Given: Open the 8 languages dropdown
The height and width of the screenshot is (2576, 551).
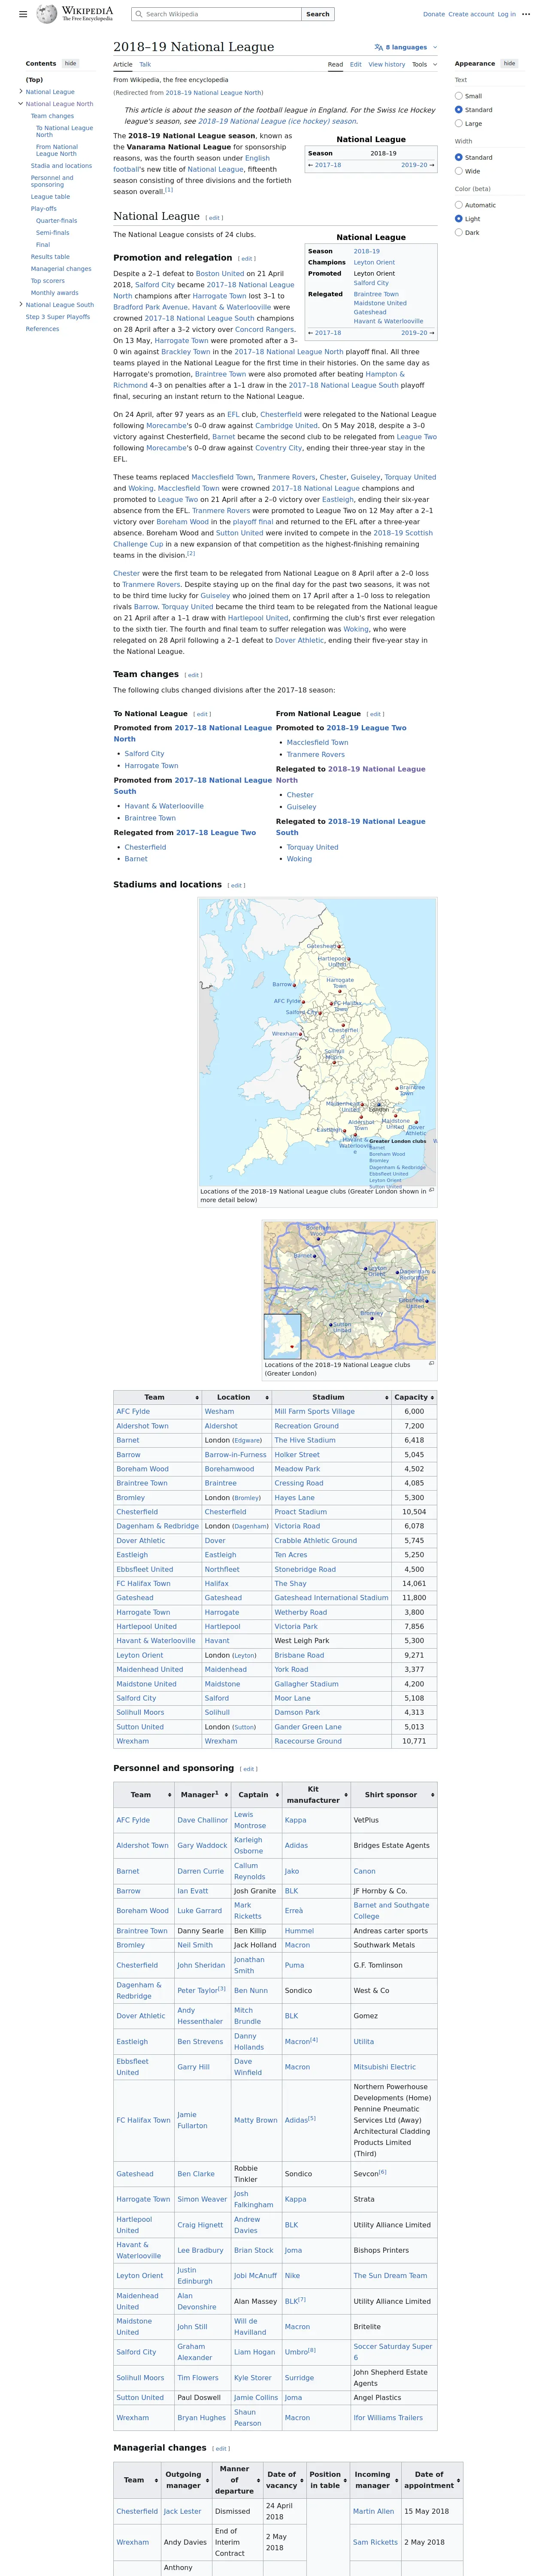Looking at the screenshot, I should click(406, 47).
